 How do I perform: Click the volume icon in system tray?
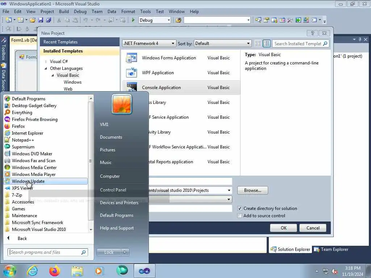tap(334, 271)
